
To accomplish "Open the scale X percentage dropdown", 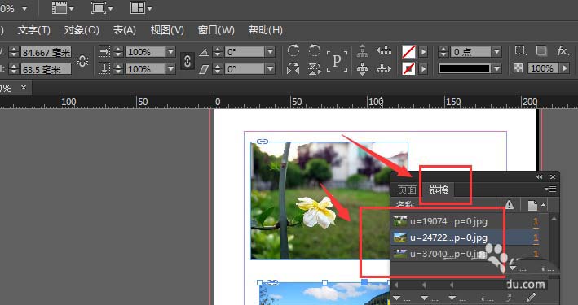I will (170, 52).
